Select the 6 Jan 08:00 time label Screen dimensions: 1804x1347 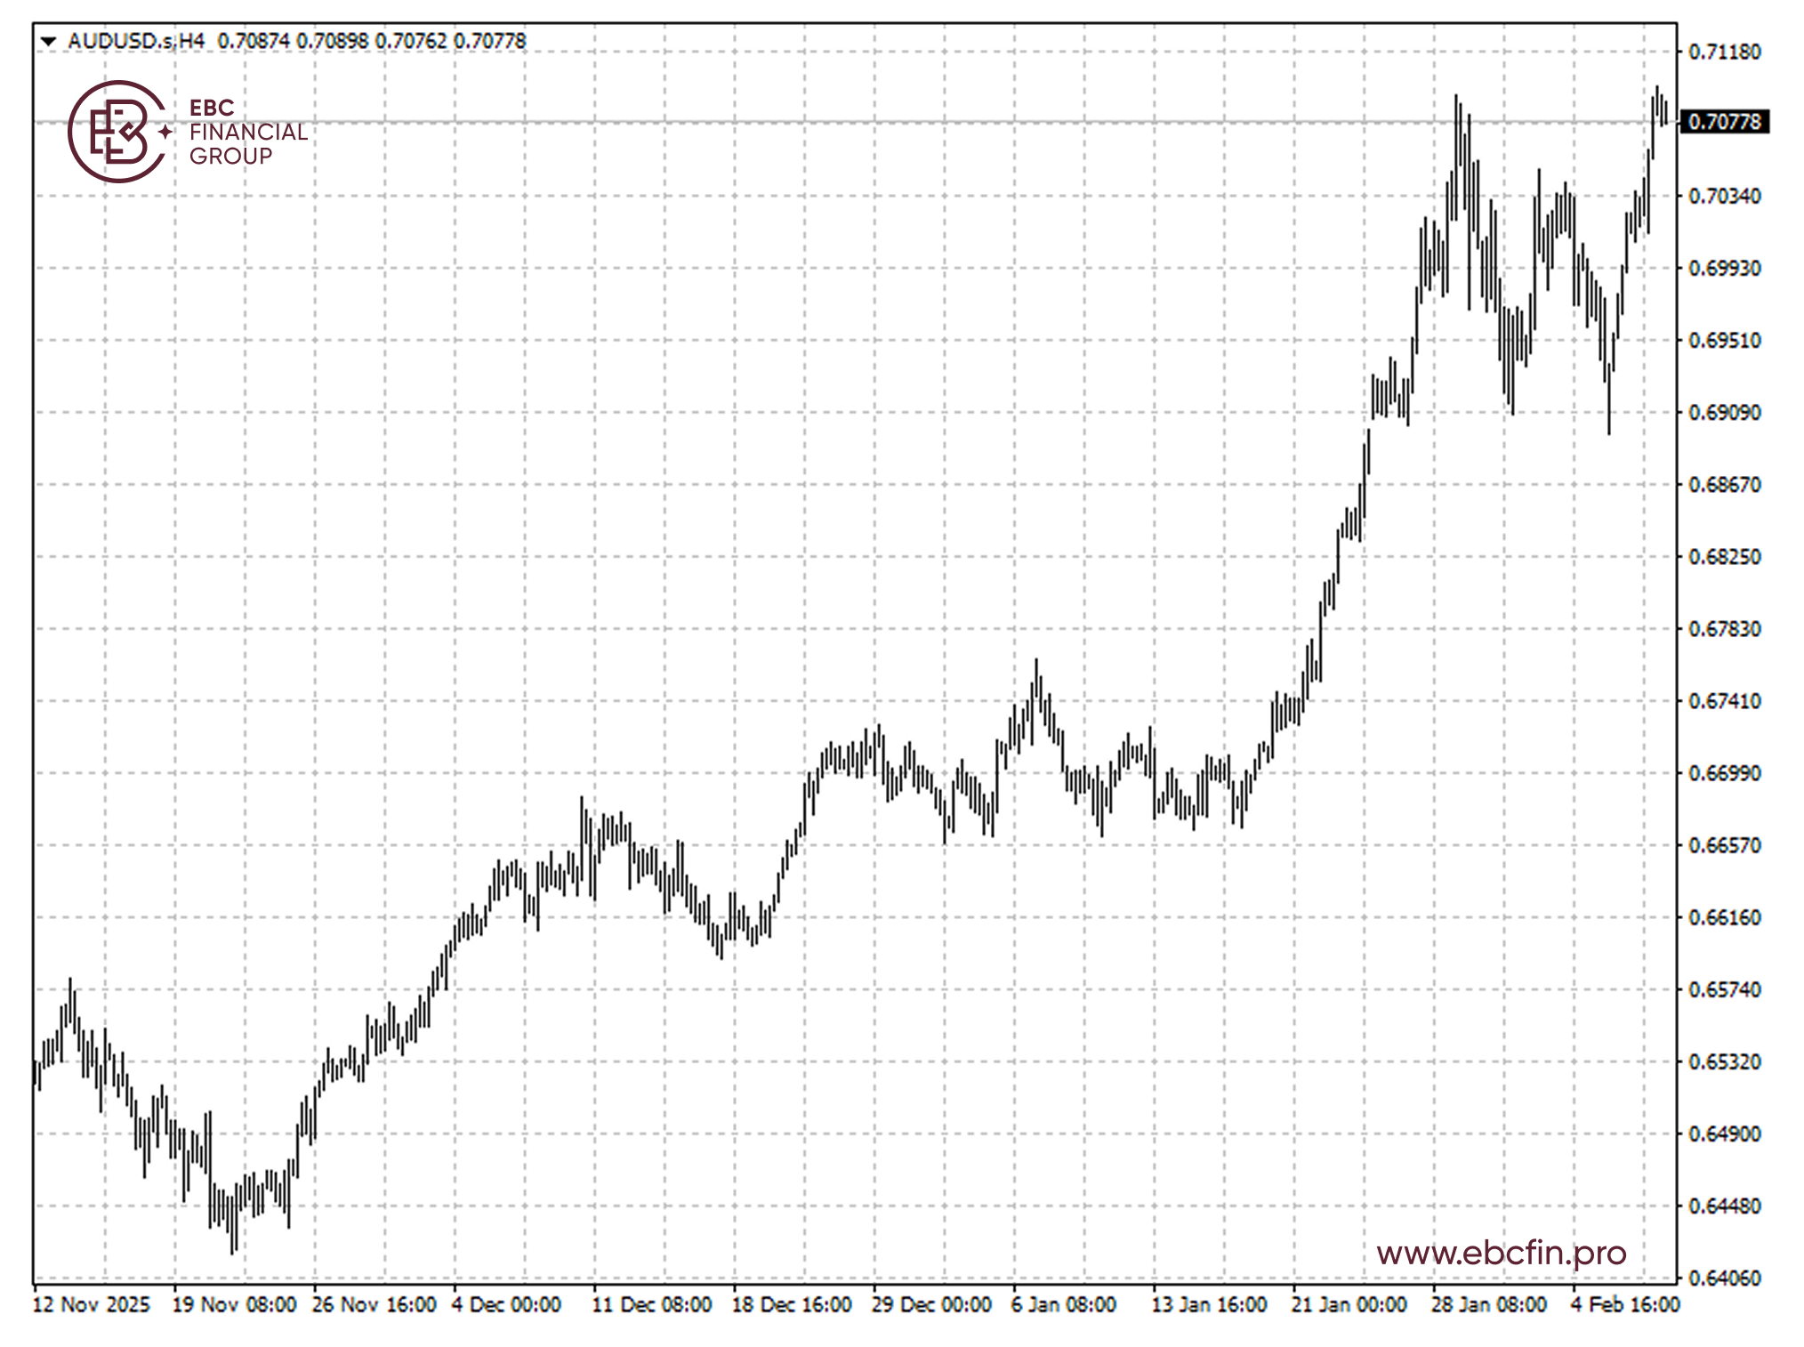pyautogui.click(x=1063, y=1305)
